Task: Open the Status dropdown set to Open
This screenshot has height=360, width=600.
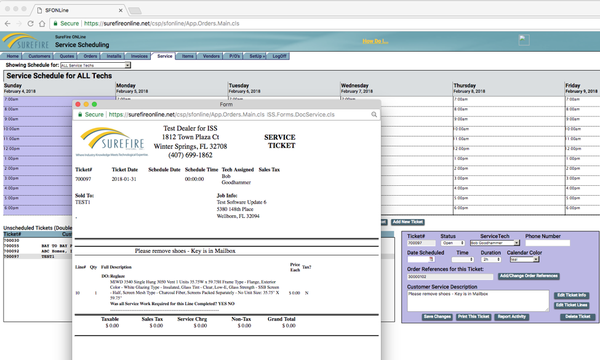Action: pyautogui.click(x=453, y=243)
